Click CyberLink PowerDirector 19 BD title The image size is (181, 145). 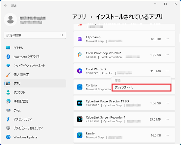pyautogui.click(x=107, y=101)
